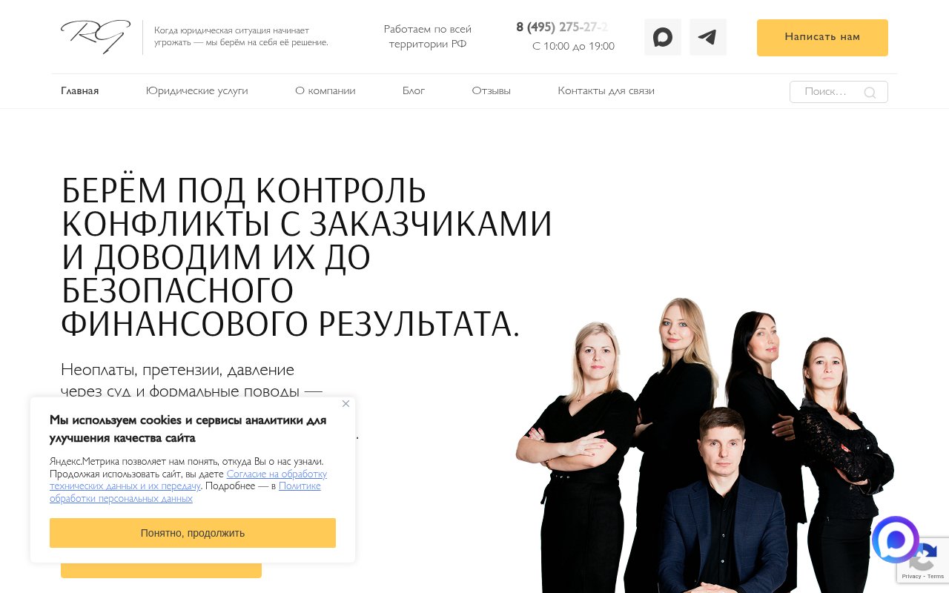Open the Блог section
This screenshot has width=949, height=593.
[x=414, y=91]
